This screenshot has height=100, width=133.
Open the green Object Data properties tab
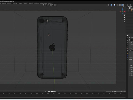point(127,59)
